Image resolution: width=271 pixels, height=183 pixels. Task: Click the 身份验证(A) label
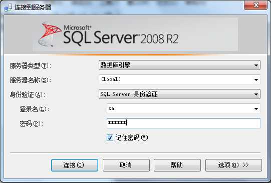pyautogui.click(x=28, y=94)
